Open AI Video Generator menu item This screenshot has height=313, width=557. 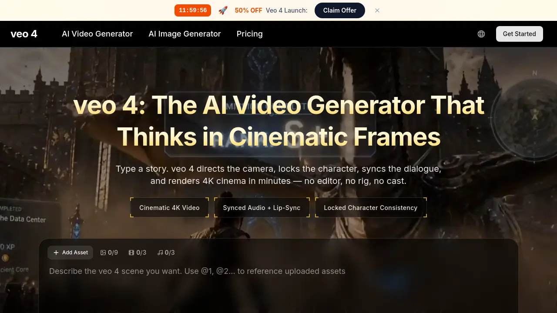pyautogui.click(x=97, y=34)
